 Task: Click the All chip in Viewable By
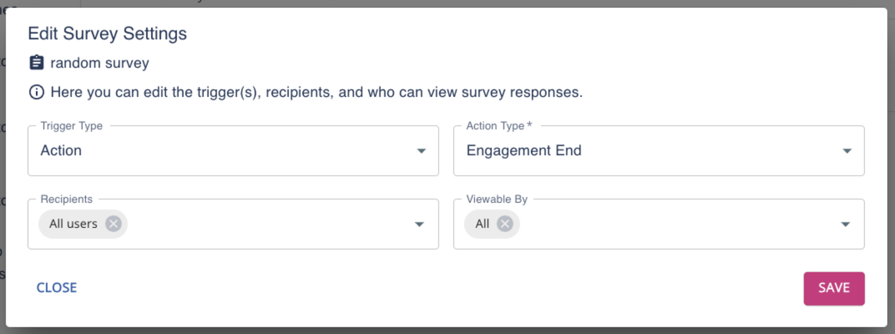click(482, 224)
